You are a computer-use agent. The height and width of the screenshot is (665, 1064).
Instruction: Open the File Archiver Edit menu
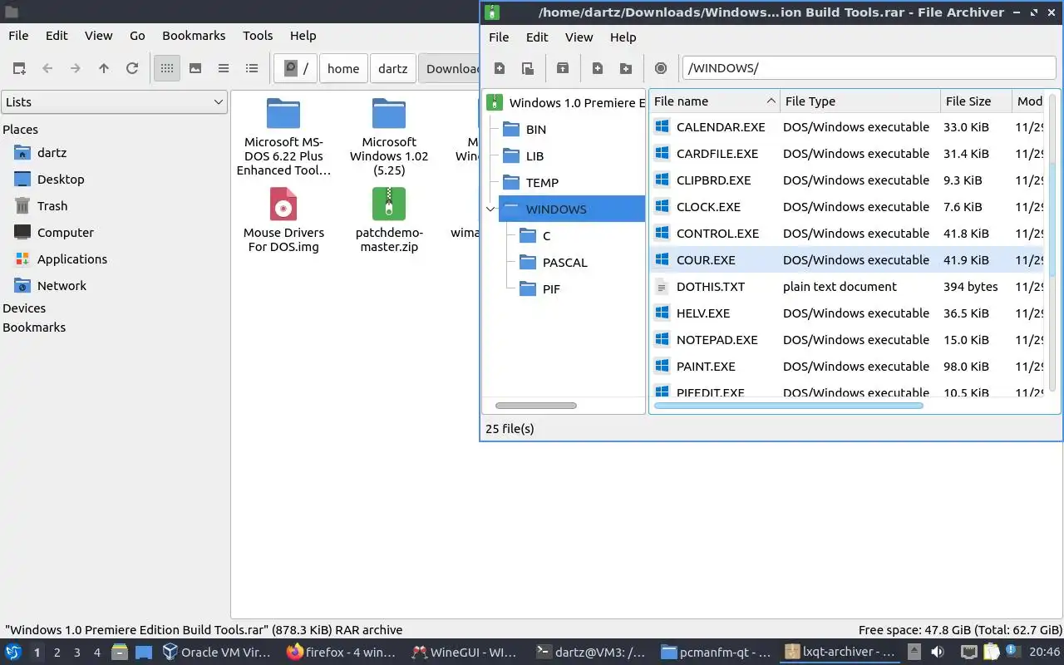pos(537,37)
